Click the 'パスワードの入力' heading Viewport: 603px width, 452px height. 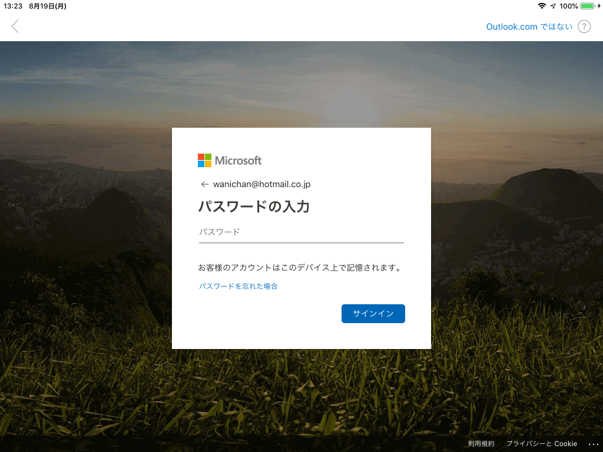254,207
